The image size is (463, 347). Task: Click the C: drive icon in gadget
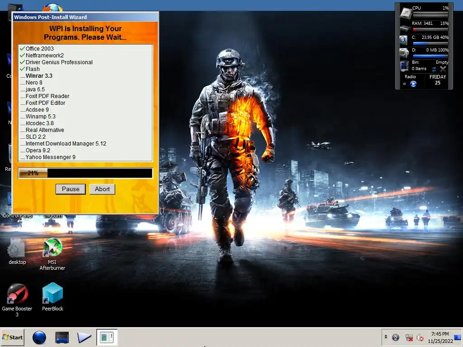click(x=403, y=40)
